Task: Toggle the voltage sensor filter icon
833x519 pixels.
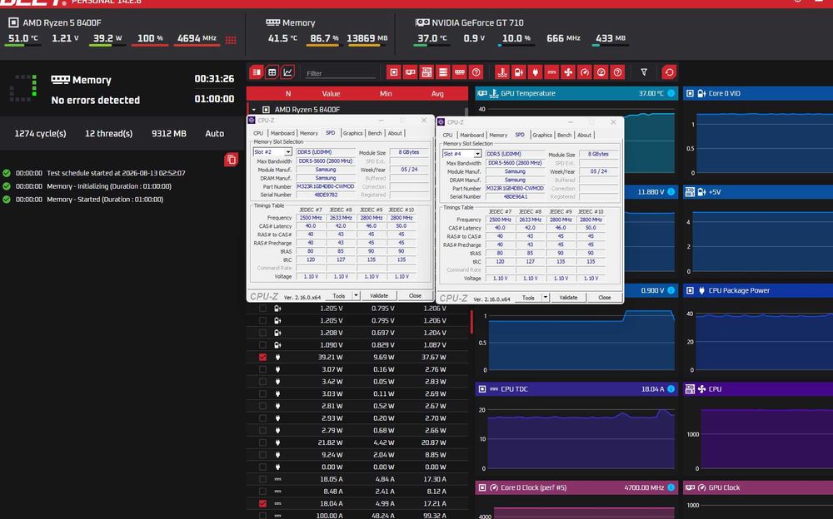Action: (518, 72)
